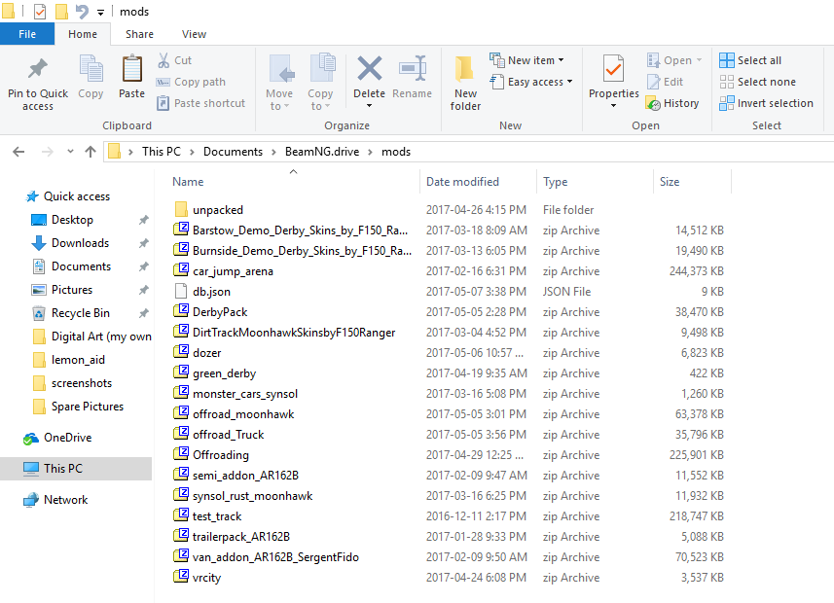Click the Cut scissors icon
Screen dimensions: 834x603
(x=163, y=60)
